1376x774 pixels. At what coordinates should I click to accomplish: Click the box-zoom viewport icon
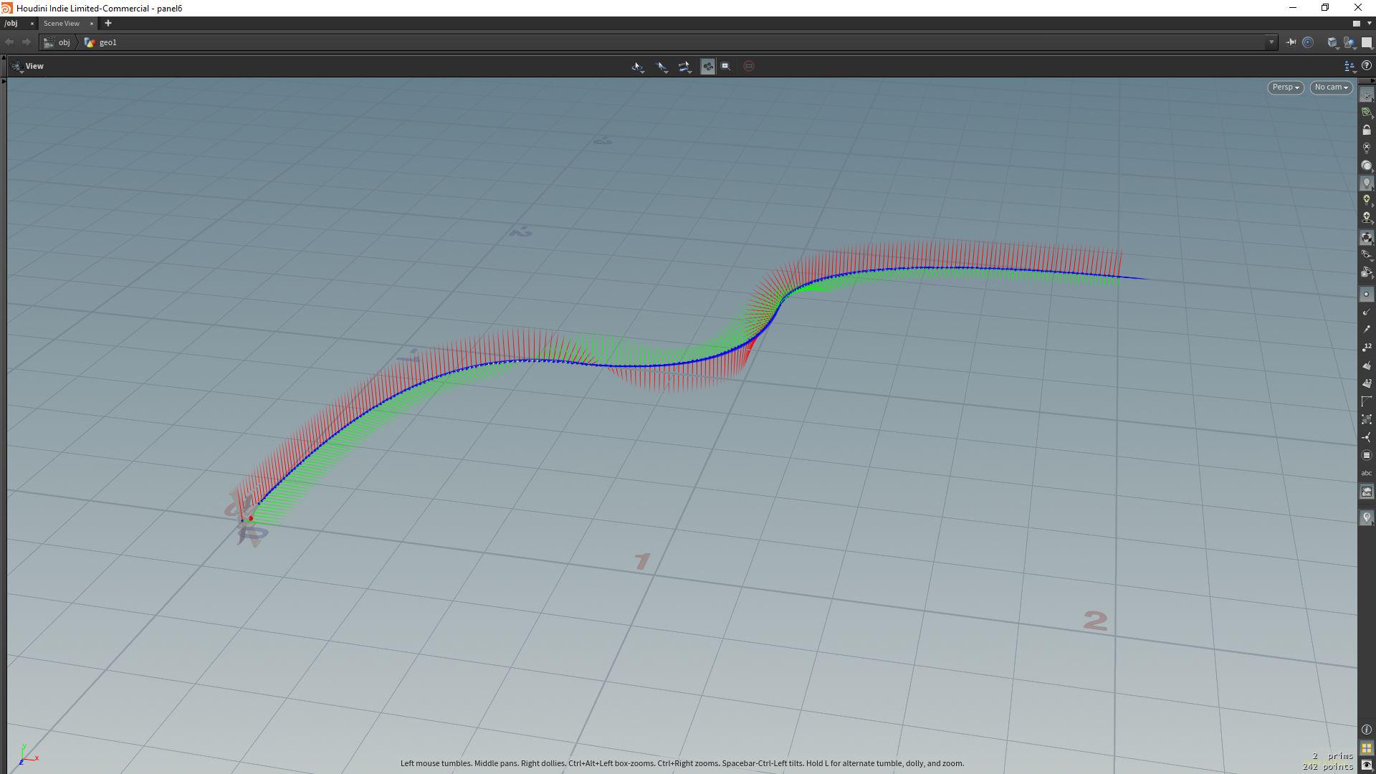(725, 66)
